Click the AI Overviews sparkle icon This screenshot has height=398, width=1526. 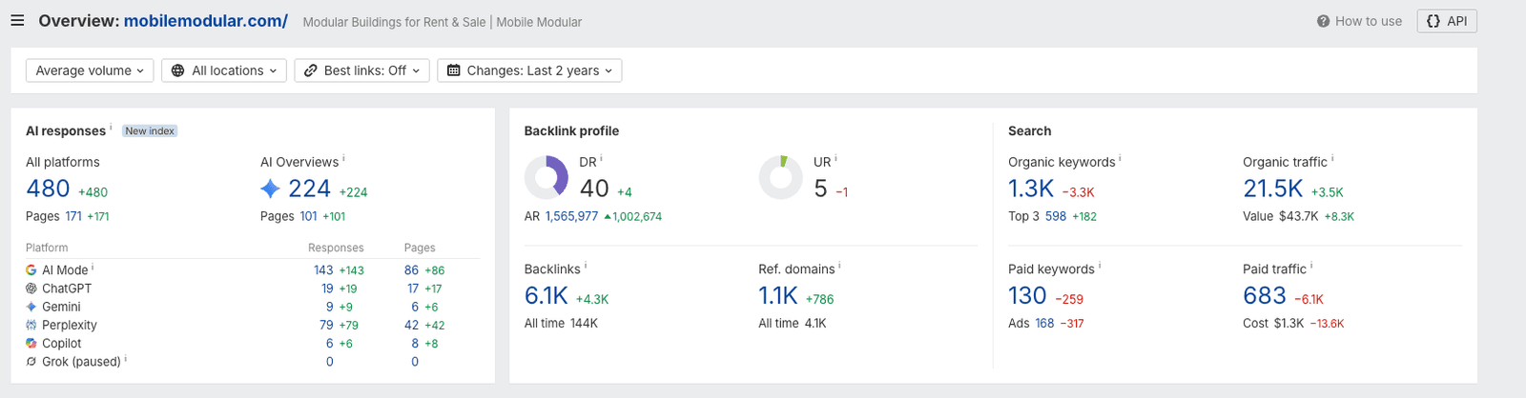point(271,189)
